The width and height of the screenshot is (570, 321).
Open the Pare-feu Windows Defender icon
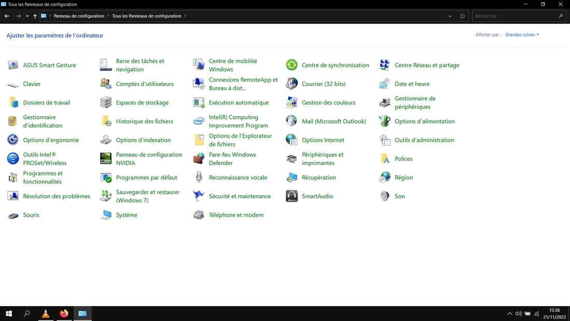click(199, 159)
